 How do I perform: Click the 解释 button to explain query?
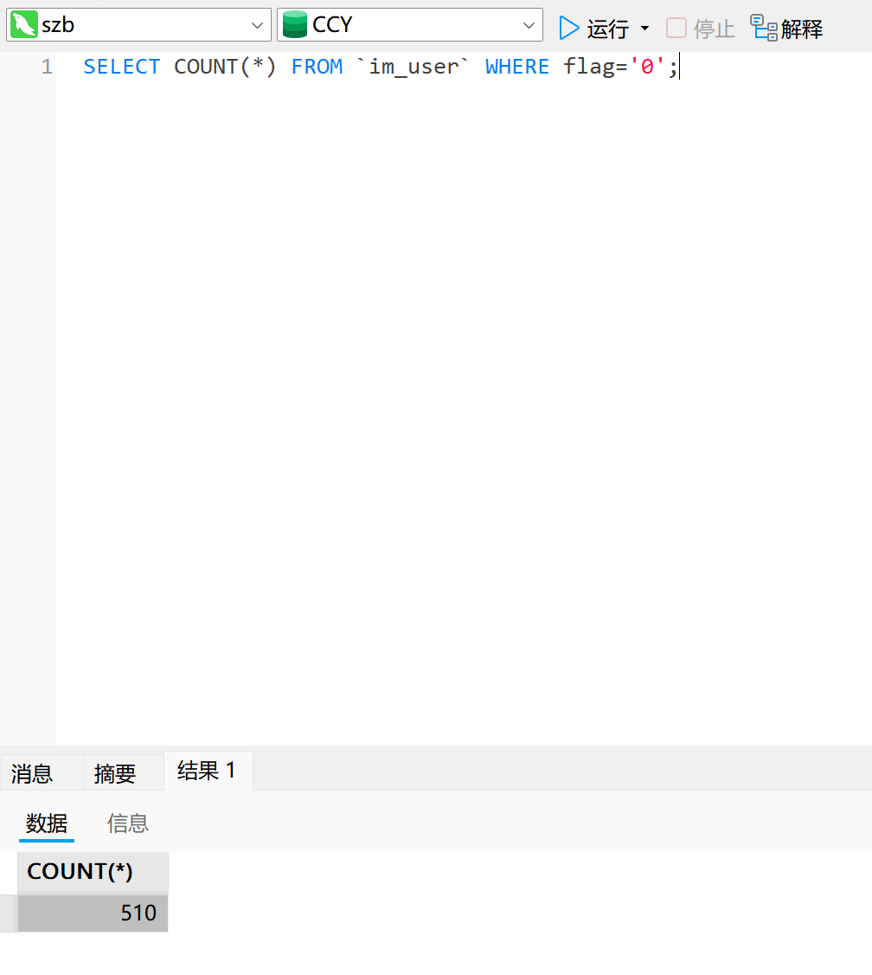[x=800, y=28]
